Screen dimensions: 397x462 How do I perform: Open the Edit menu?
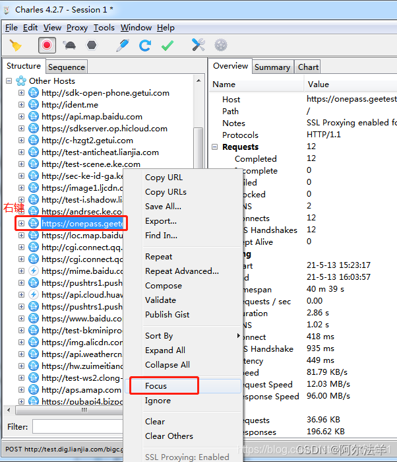click(x=30, y=28)
